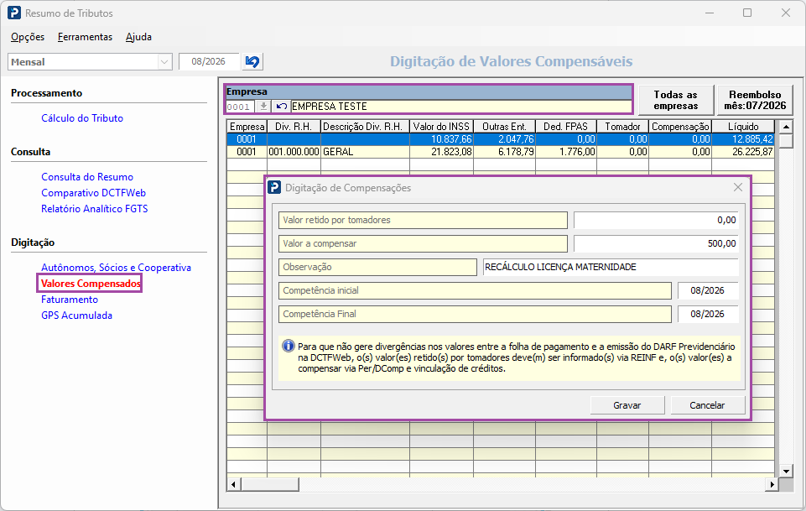The height and width of the screenshot is (511, 806).
Task: Open the Mensal period dropdown
Action: pos(164,62)
